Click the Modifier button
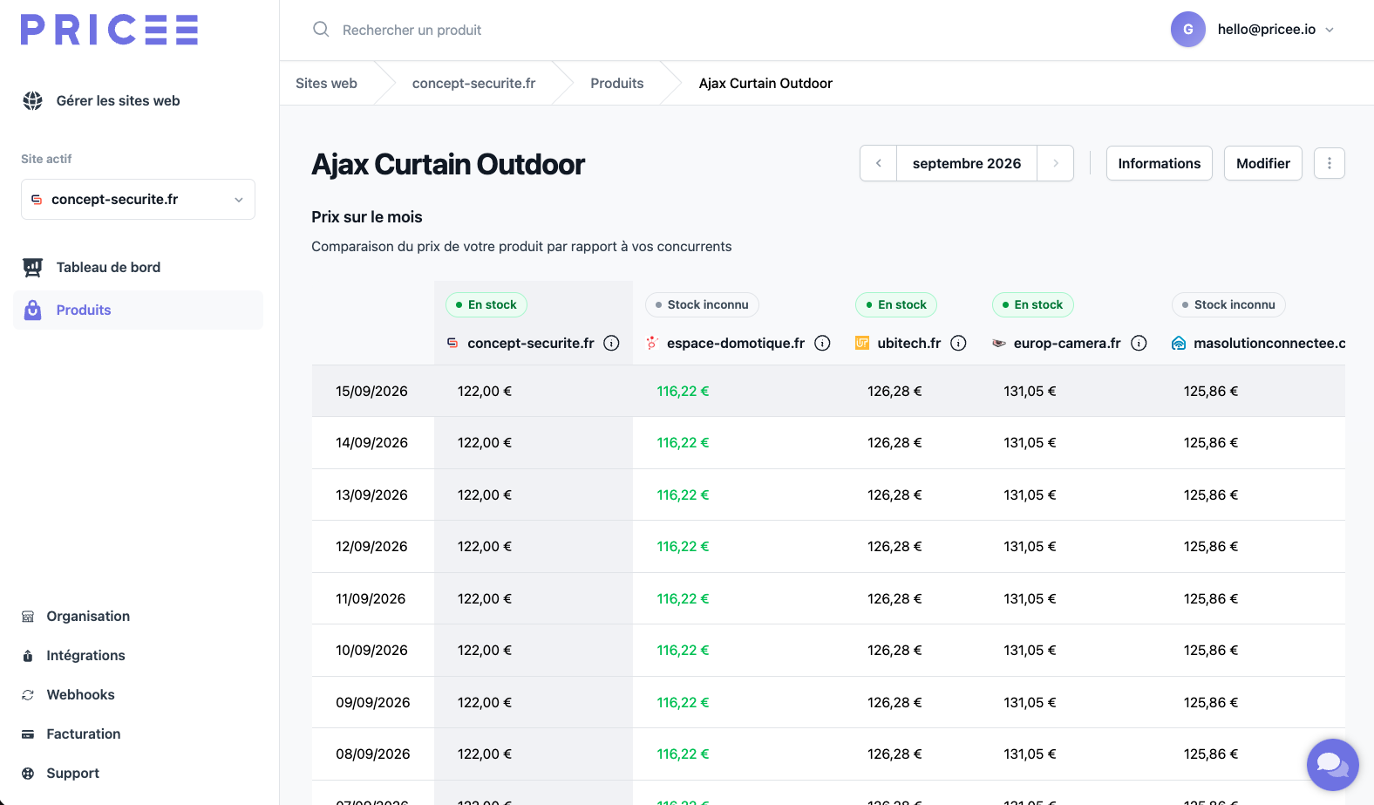Screen dimensions: 1374x805 (1263, 163)
